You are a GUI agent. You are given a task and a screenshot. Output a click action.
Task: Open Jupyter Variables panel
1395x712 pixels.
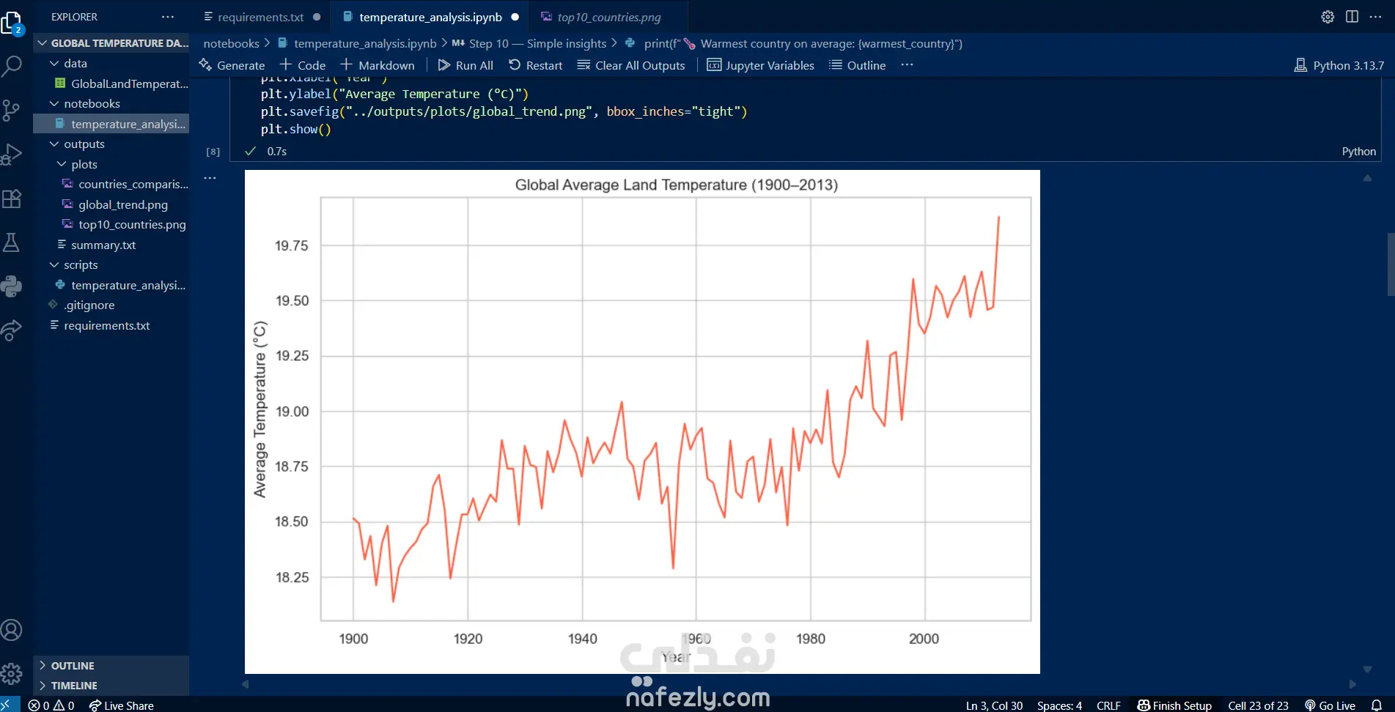point(761,65)
